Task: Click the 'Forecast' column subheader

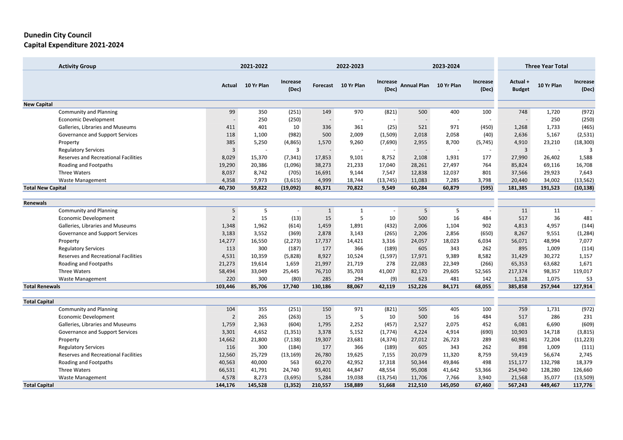Action: point(323,85)
